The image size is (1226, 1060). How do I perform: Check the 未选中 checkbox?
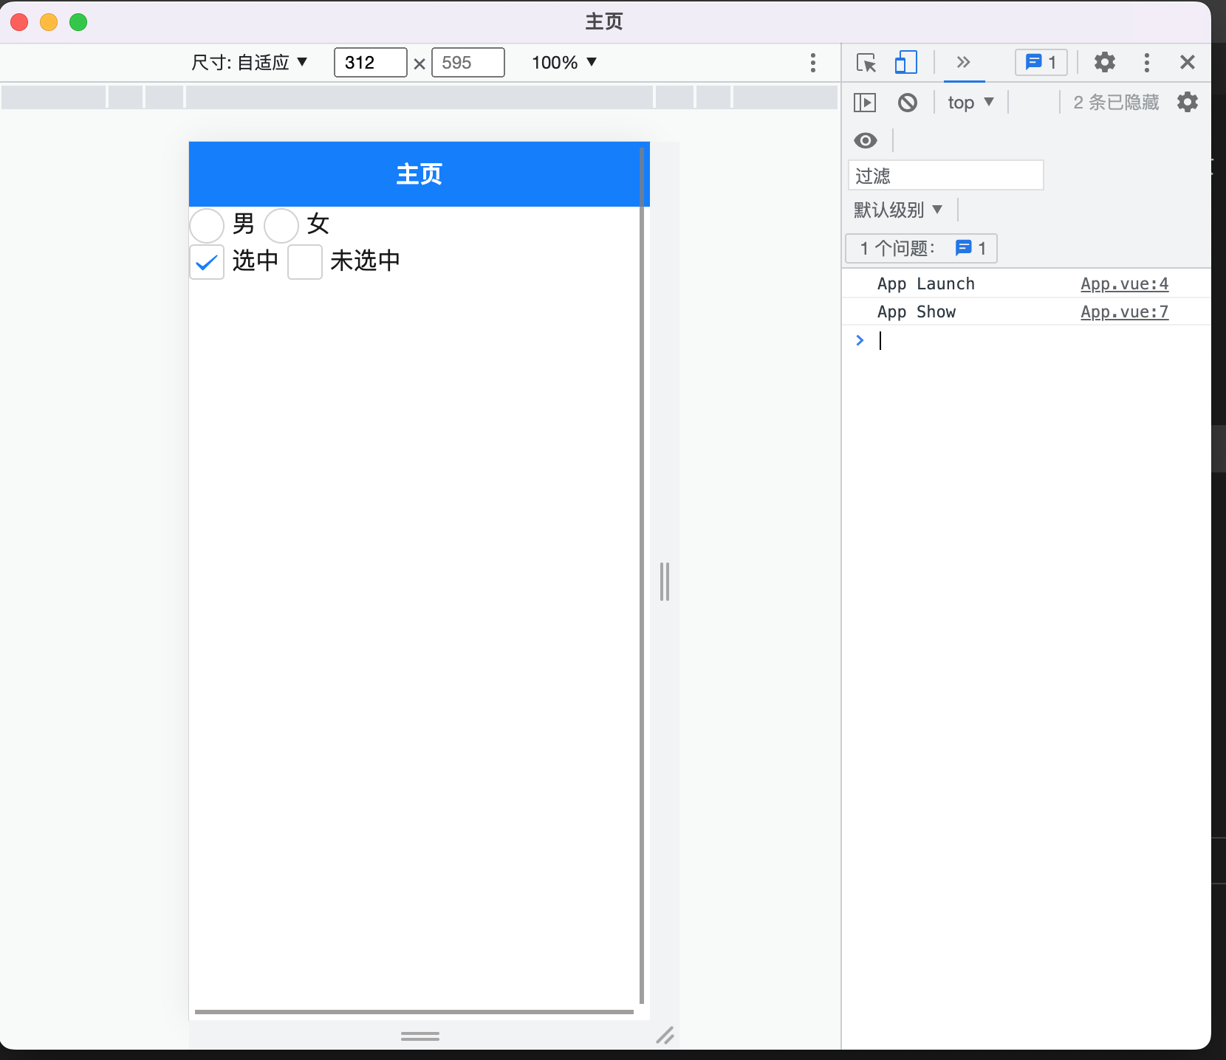[x=305, y=262]
